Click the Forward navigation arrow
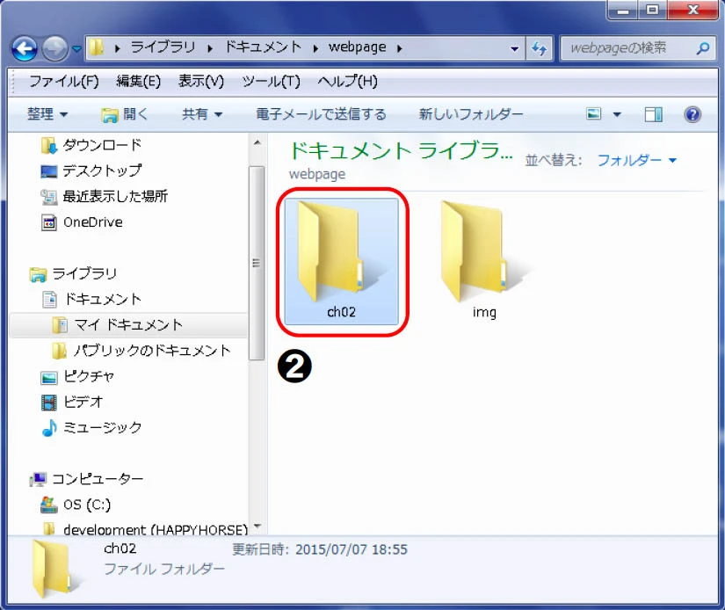 (x=55, y=48)
